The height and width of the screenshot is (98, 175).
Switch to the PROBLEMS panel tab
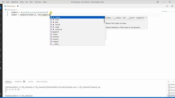coord(18,82)
